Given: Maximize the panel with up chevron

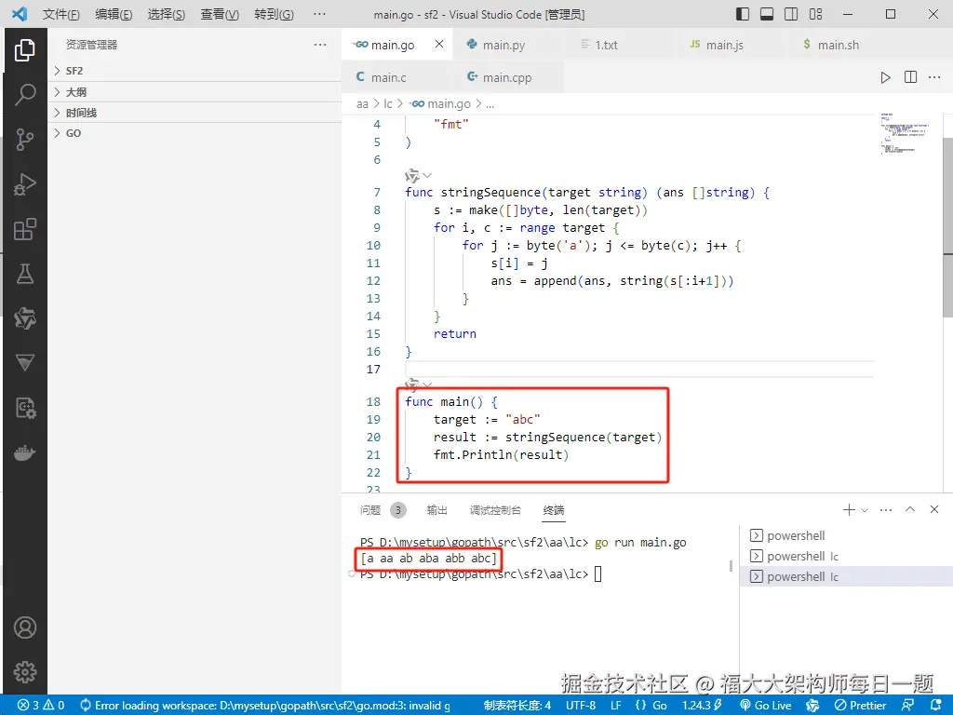Looking at the screenshot, I should [x=910, y=509].
